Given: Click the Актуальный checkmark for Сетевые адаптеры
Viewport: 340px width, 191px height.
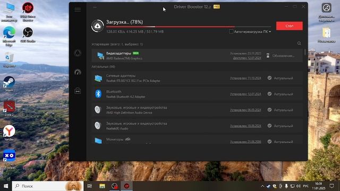Looking at the screenshot, I should click(269, 78).
